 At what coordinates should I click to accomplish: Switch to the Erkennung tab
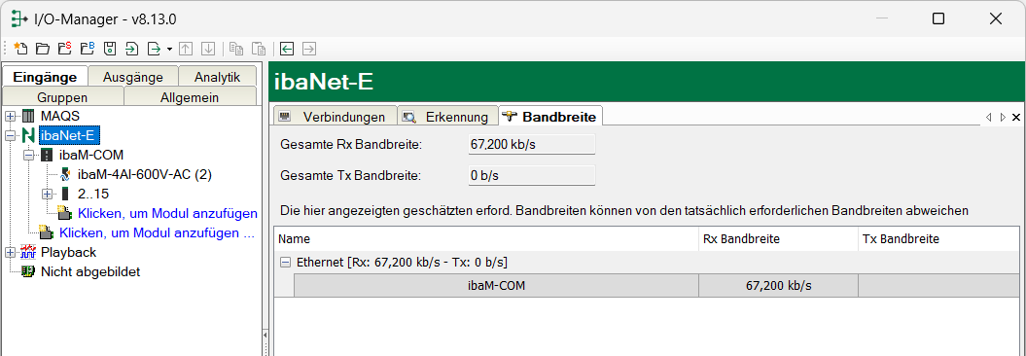click(x=447, y=117)
